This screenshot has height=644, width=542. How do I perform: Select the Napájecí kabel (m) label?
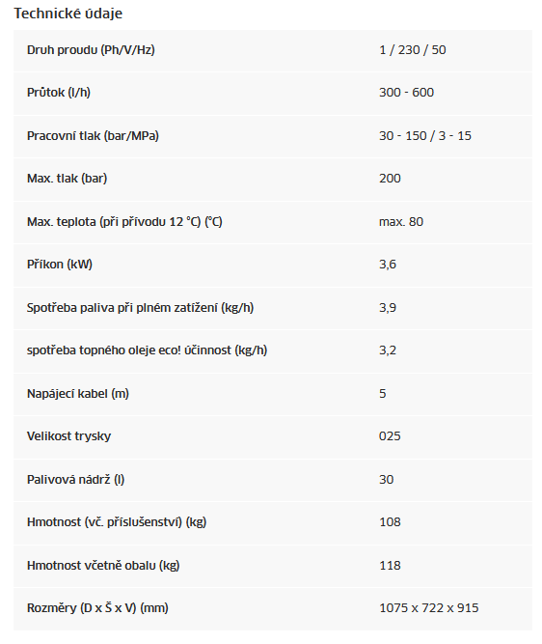(x=78, y=394)
